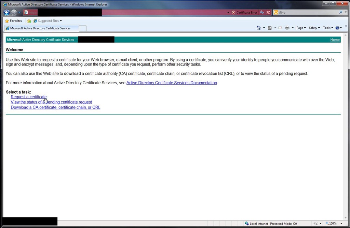This screenshot has height=228, width=350.
Task: Click the Bing search magnifier icon
Action: 340,12
